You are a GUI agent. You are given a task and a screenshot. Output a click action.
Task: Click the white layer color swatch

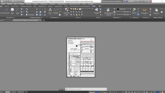pyautogui.click(x=80, y=9)
